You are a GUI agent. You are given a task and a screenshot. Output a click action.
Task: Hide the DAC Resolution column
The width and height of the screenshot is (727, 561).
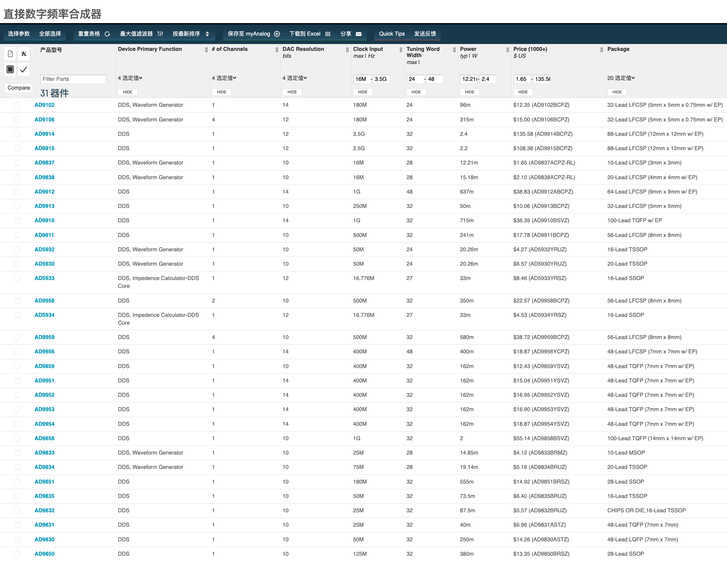tap(292, 92)
